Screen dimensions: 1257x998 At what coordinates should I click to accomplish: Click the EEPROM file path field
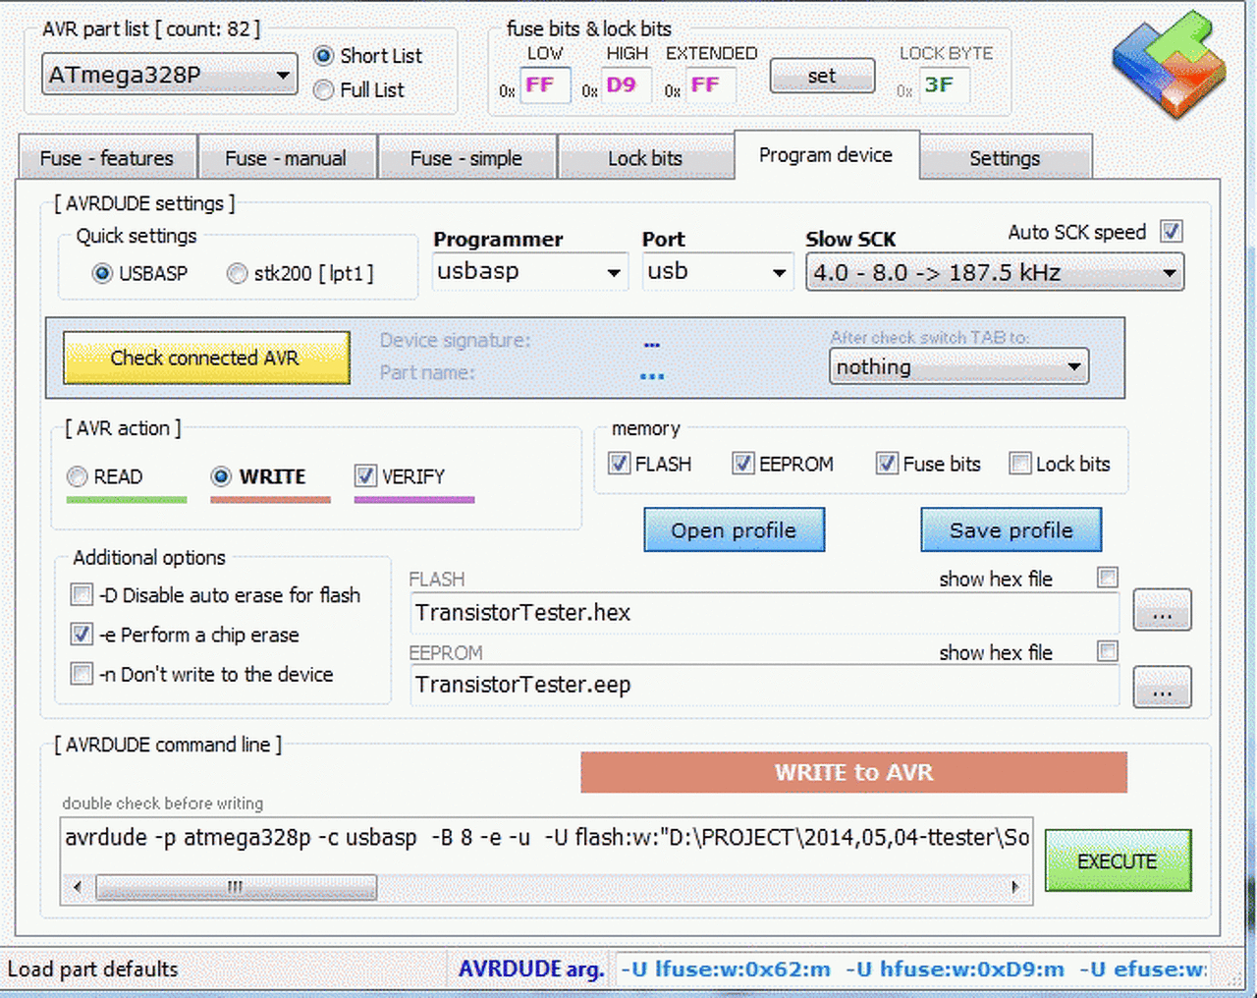click(764, 685)
